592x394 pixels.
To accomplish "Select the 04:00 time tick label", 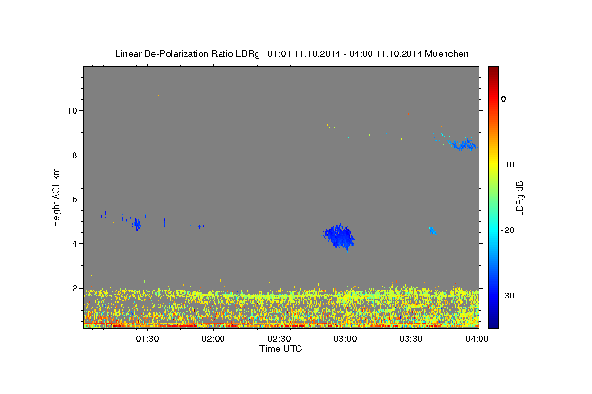I will click(x=477, y=339).
